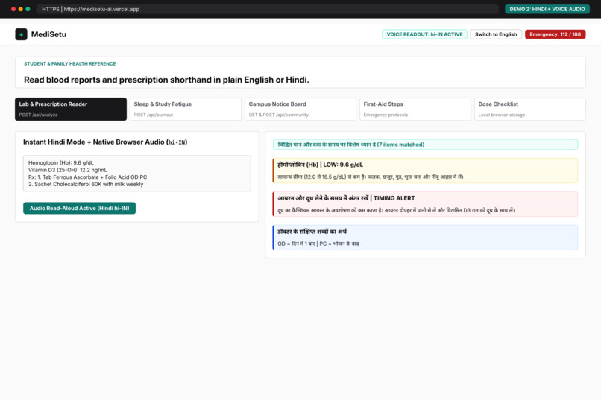Open the Dose Checklist tab
The image size is (601, 400).
[529, 109]
